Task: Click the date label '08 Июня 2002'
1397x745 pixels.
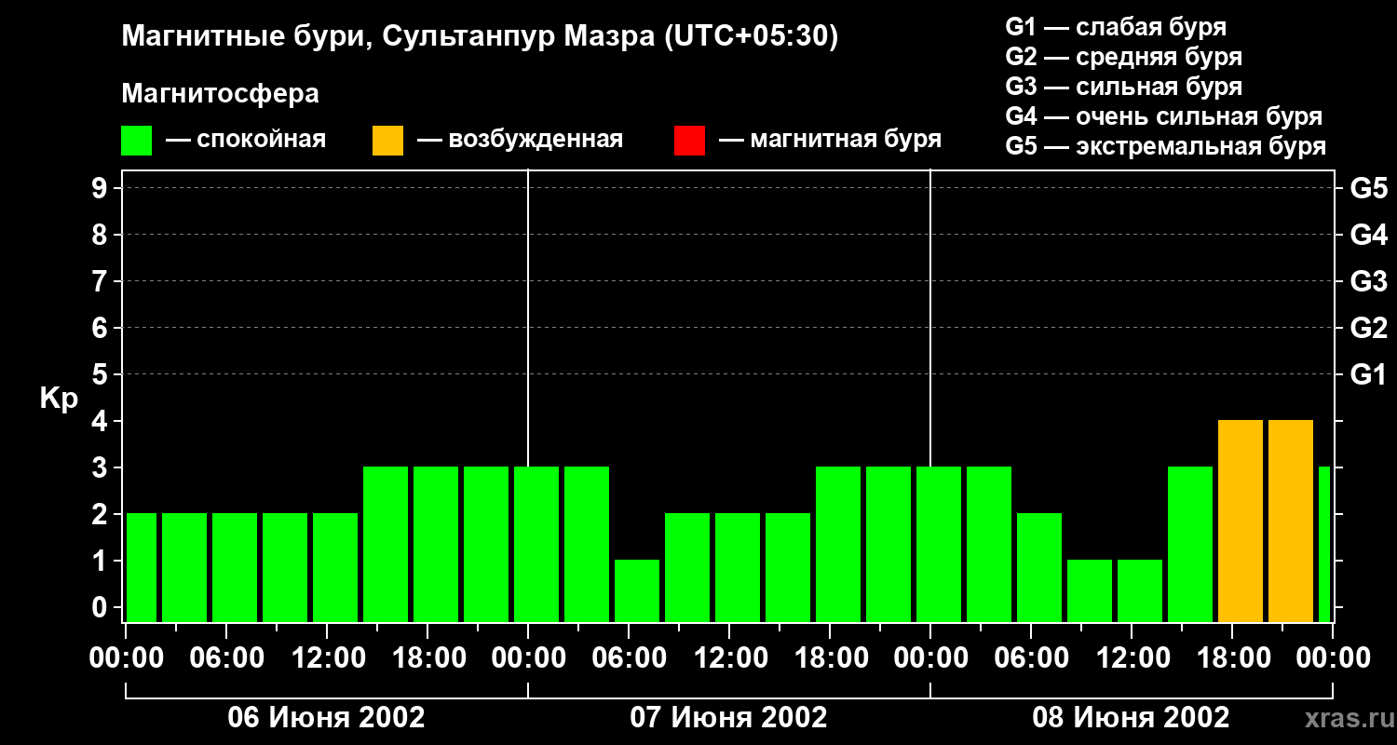Action: [x=1131, y=718]
